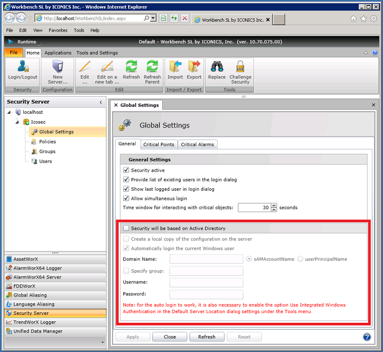Click the Close button at bottom
383x352 pixels.
point(170,337)
